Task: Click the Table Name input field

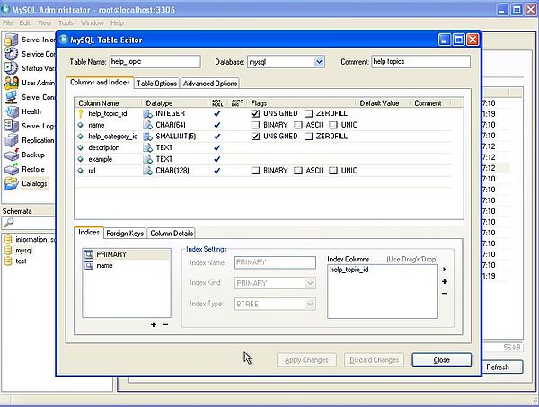Action: 155,61
